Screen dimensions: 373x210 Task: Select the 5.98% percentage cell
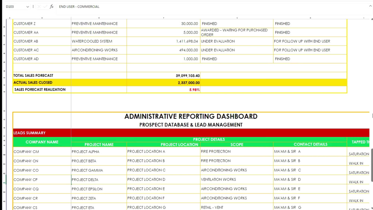(x=163, y=90)
